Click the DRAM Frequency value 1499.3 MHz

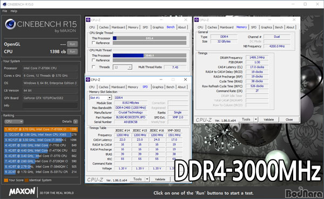tap(257, 57)
